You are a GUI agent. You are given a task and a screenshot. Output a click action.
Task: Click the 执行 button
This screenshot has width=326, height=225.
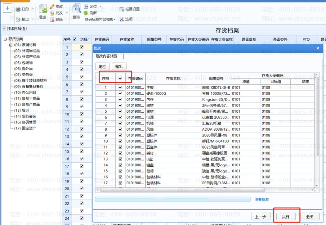point(286,217)
